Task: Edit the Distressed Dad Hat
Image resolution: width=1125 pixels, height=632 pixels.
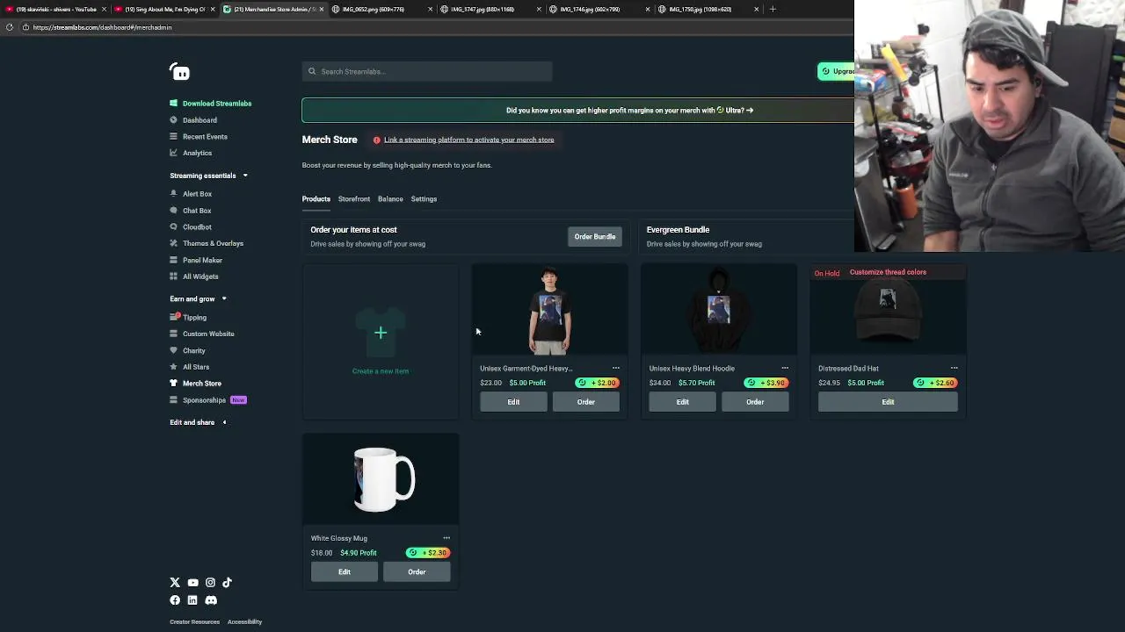Action: 888,402
